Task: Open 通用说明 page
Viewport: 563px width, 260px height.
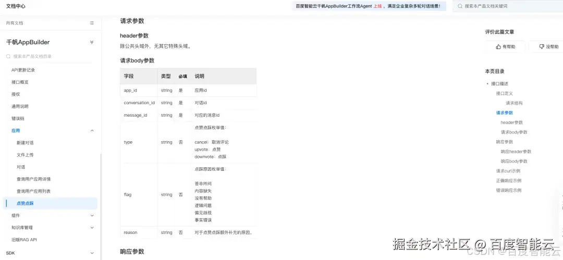Action: tap(20, 106)
